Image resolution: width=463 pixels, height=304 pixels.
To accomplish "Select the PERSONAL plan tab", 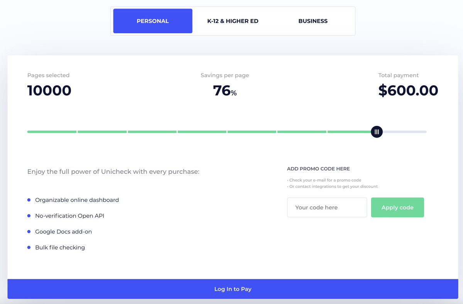I will click(x=153, y=21).
